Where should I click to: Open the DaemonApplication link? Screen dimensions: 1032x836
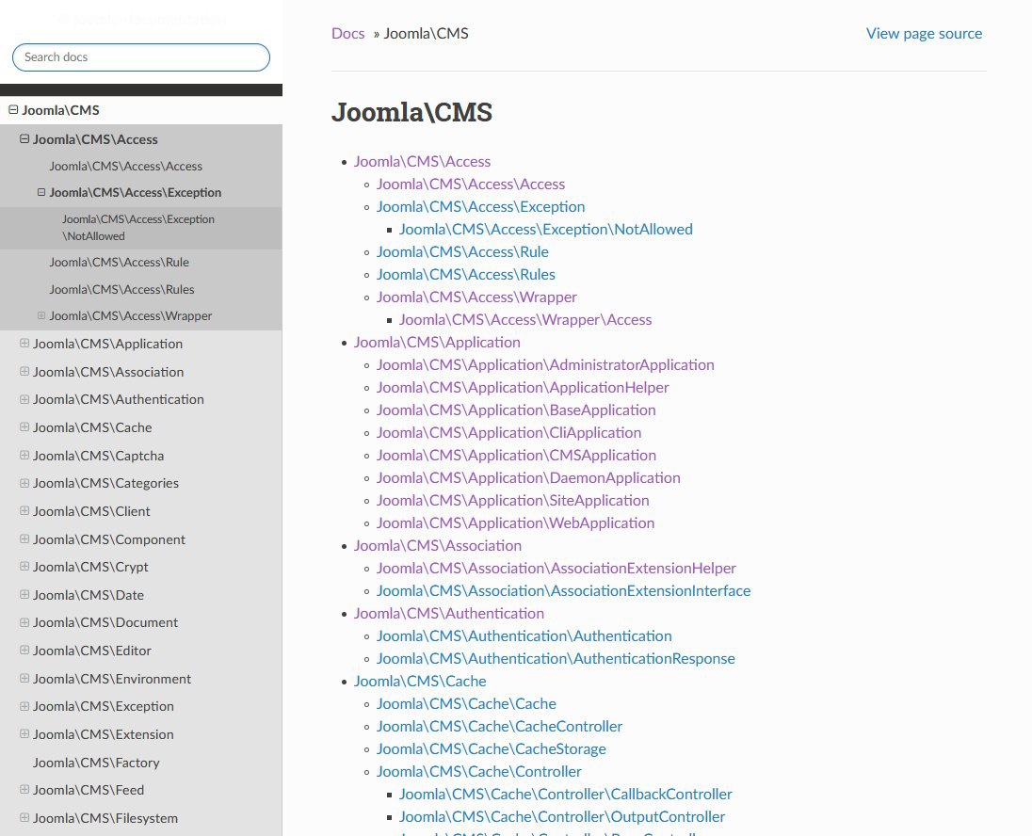528,478
